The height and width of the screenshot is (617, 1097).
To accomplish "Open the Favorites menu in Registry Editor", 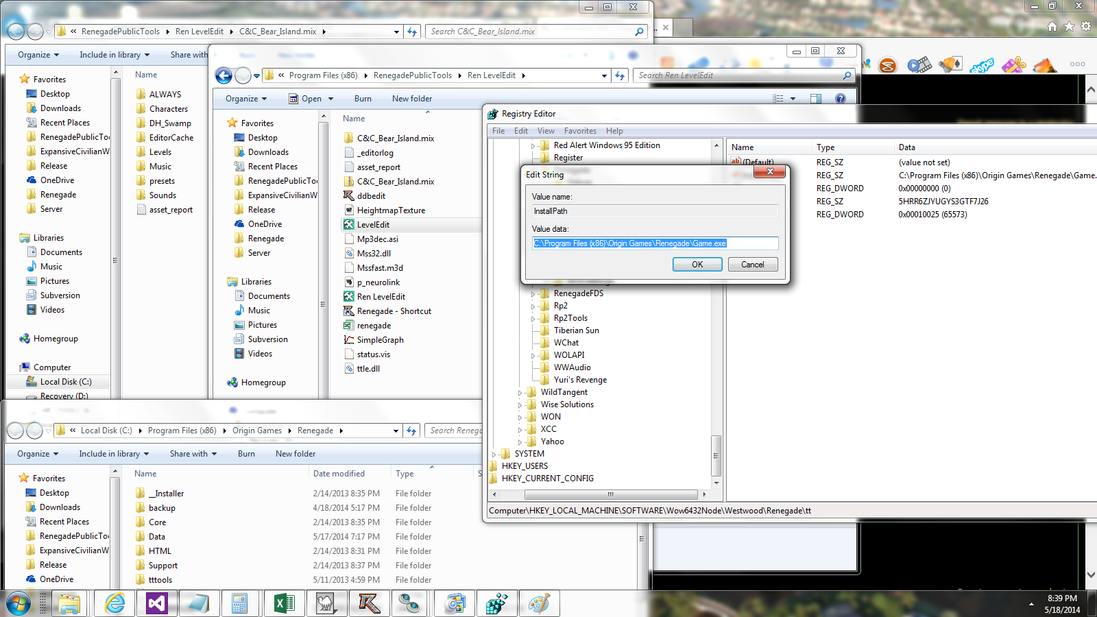I will [x=580, y=131].
